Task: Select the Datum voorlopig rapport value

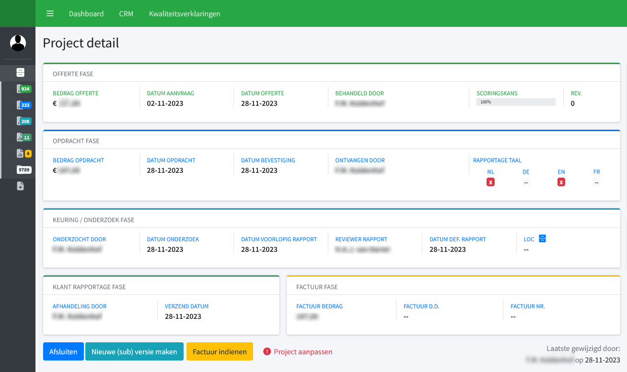Action: pyautogui.click(x=259, y=249)
